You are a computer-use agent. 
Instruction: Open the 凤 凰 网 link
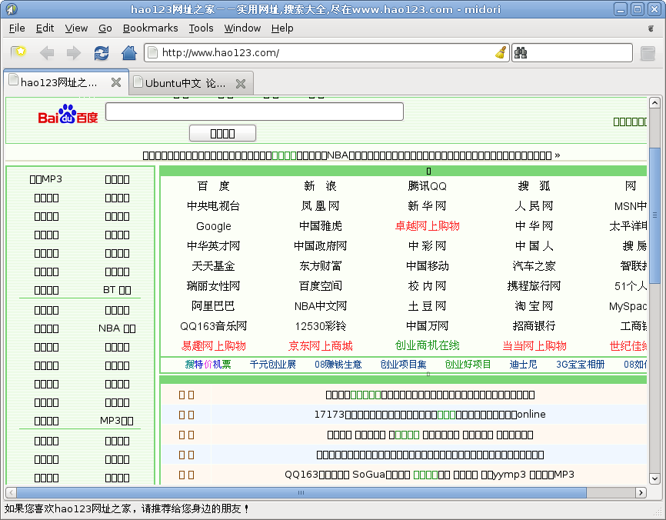coord(320,206)
